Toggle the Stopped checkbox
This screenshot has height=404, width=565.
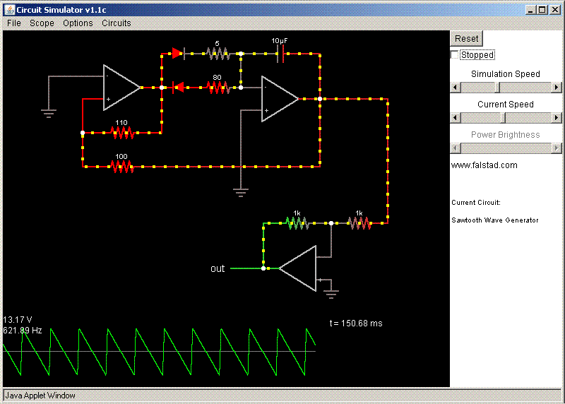tap(455, 55)
